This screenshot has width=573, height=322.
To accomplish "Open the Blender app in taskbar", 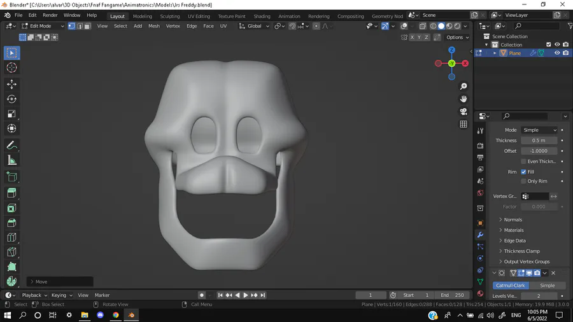I will coord(132,315).
